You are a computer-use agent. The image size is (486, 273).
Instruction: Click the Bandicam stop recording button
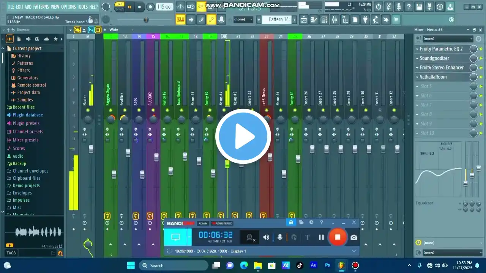click(x=337, y=237)
